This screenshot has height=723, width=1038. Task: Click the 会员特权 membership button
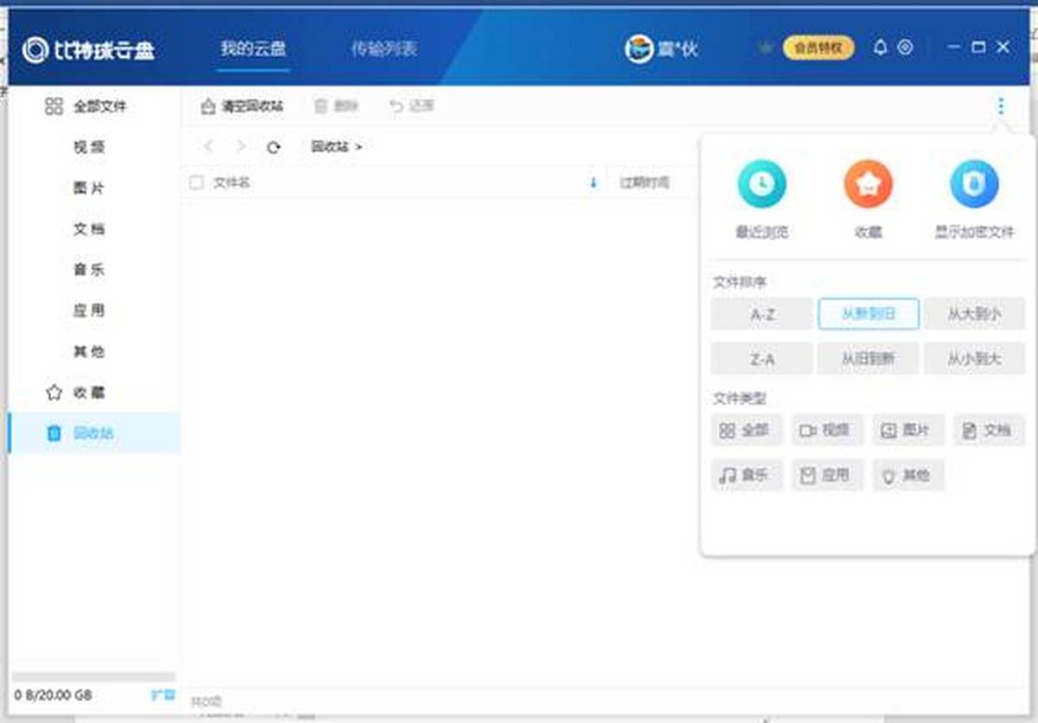tap(817, 48)
